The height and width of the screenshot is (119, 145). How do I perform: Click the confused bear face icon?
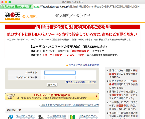[x=11, y=96]
